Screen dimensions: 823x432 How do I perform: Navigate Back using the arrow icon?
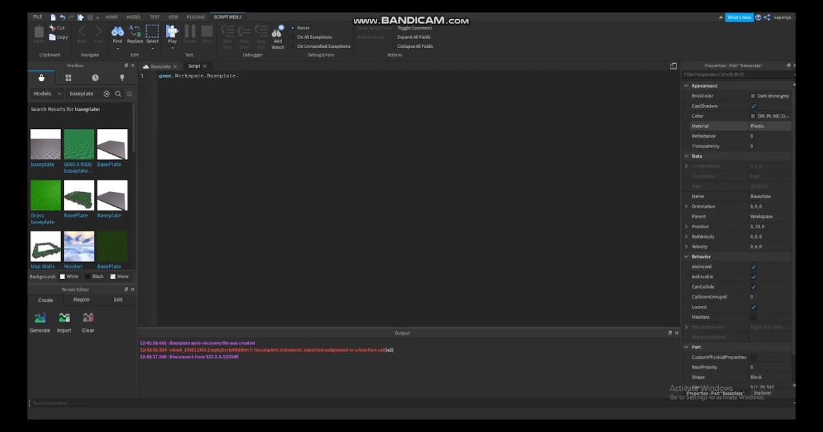(x=82, y=31)
